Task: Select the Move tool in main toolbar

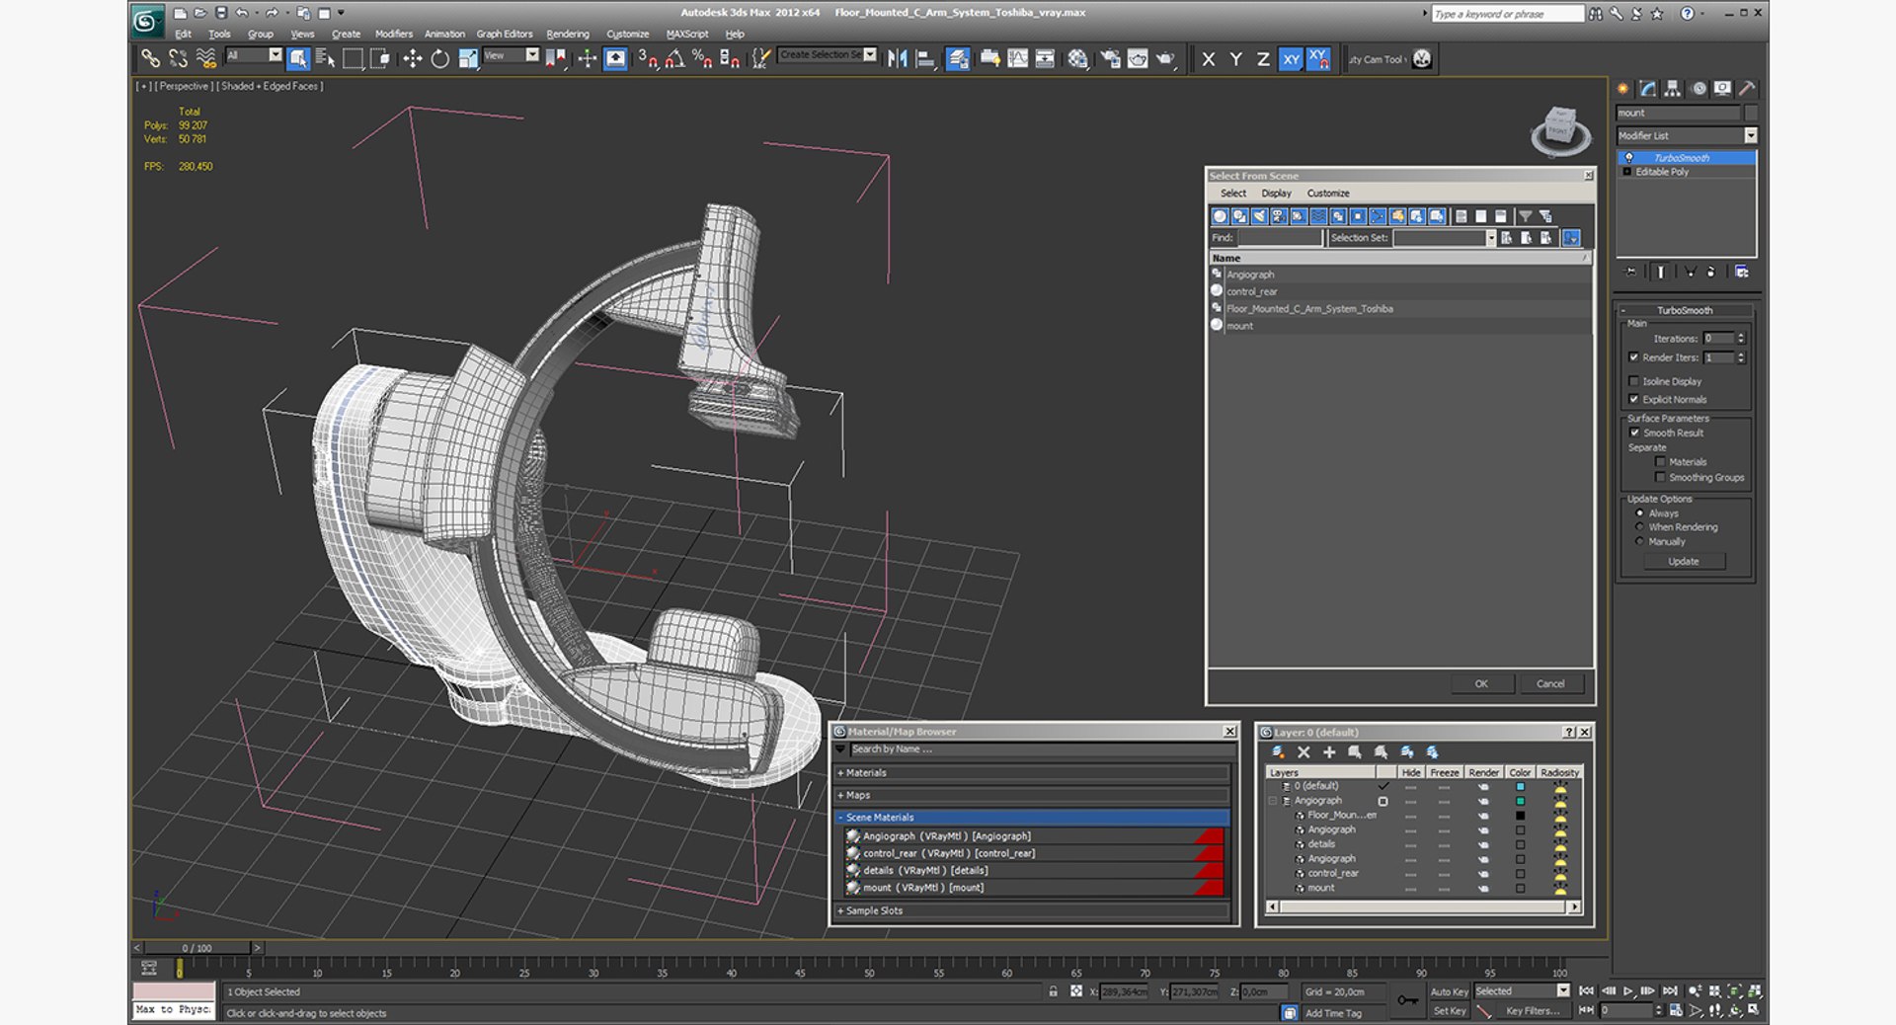Action: pos(412,58)
